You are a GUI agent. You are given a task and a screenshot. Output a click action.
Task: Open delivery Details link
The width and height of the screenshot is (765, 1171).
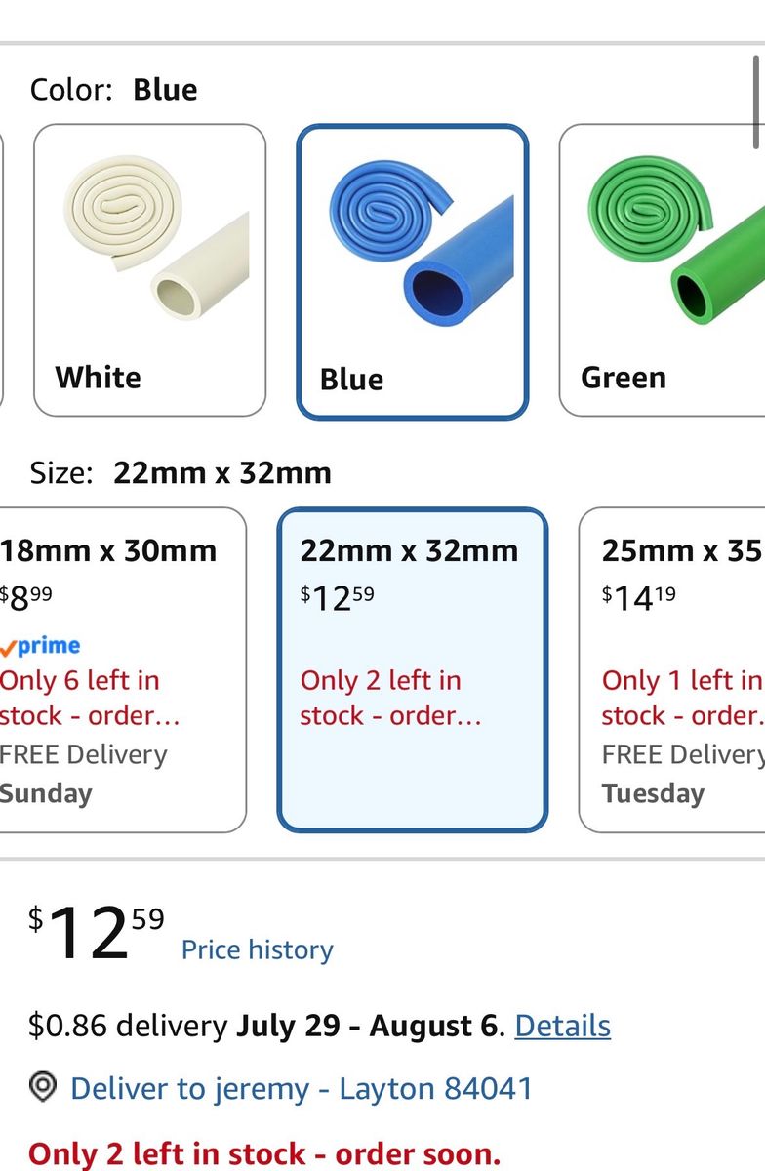563,1026
